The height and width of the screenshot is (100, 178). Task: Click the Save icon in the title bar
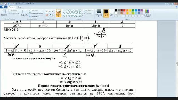tap(6, 4)
